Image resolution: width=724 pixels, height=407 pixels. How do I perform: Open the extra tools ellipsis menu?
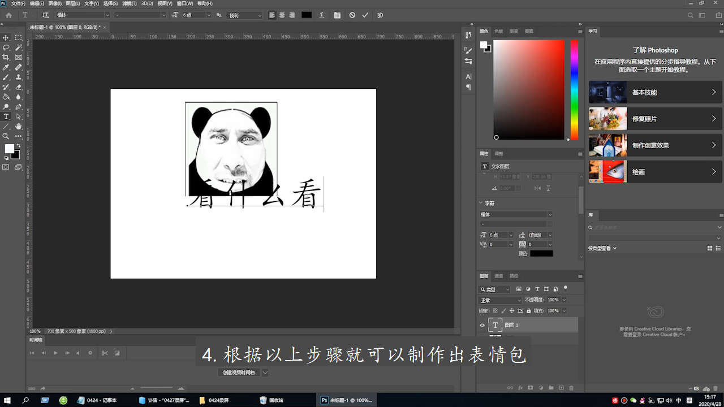click(x=19, y=136)
